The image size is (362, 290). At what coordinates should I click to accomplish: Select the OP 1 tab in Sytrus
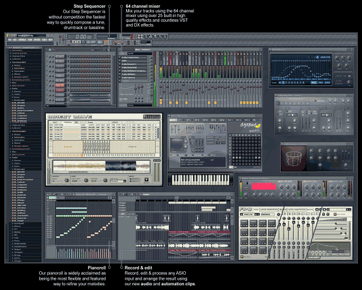pyautogui.click(x=180, y=120)
